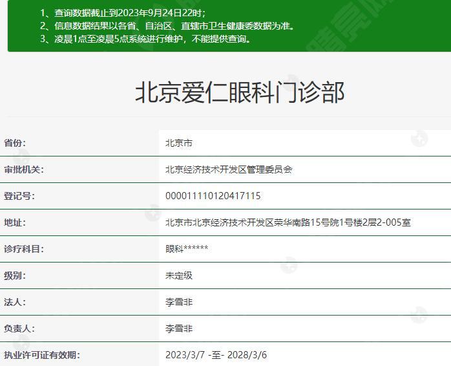451x366 pixels.
Task: Click the 诊疗科目 label
Action: click(24, 249)
